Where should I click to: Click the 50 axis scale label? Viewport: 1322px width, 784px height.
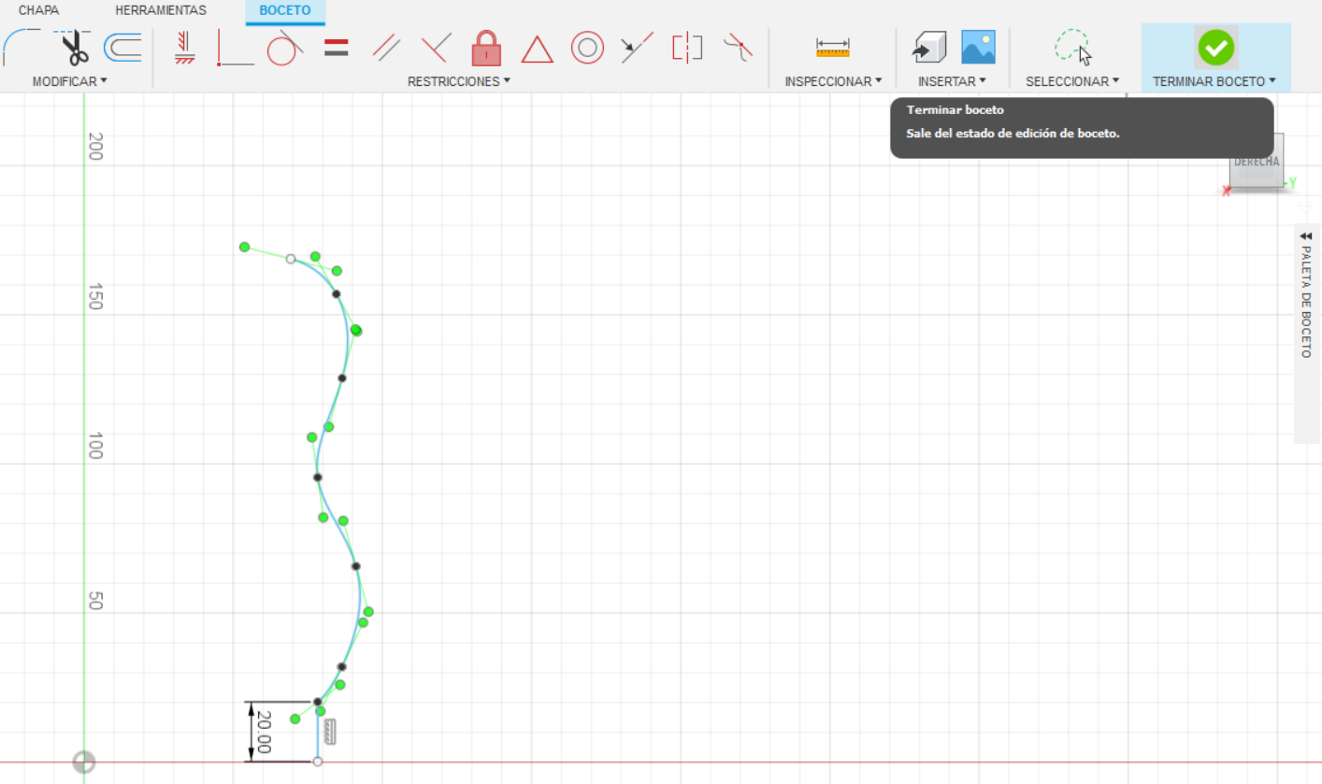(94, 600)
